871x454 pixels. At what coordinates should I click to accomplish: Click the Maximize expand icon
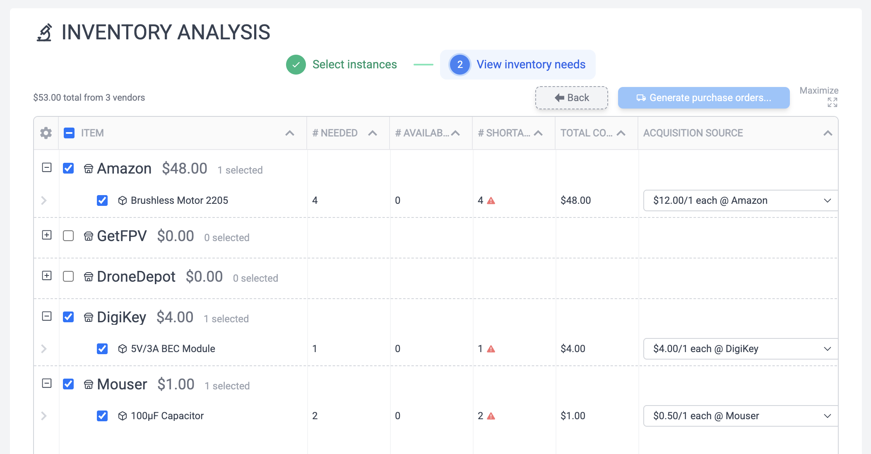coord(831,103)
